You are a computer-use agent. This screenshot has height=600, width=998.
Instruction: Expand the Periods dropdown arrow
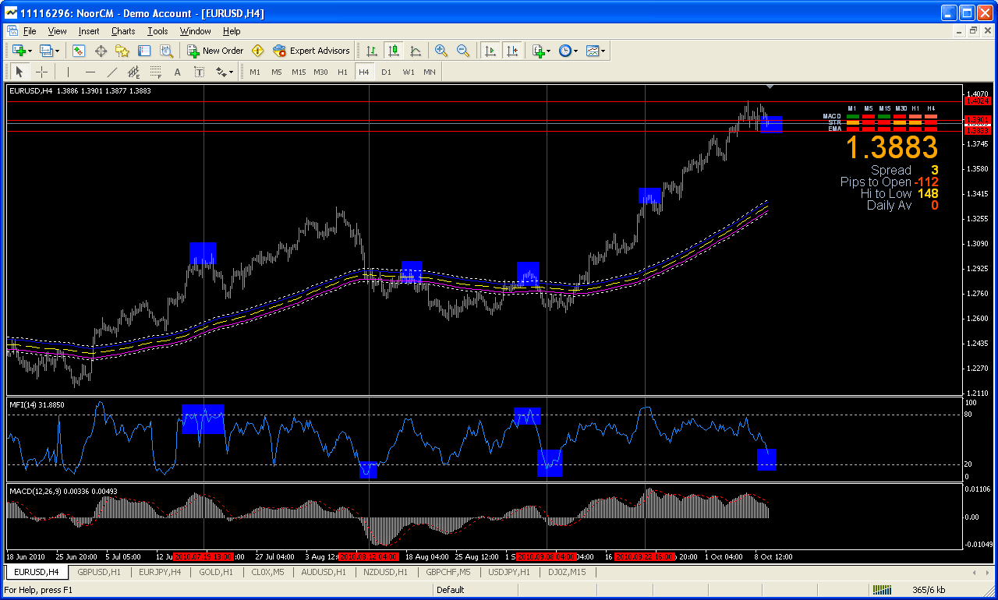(x=576, y=51)
